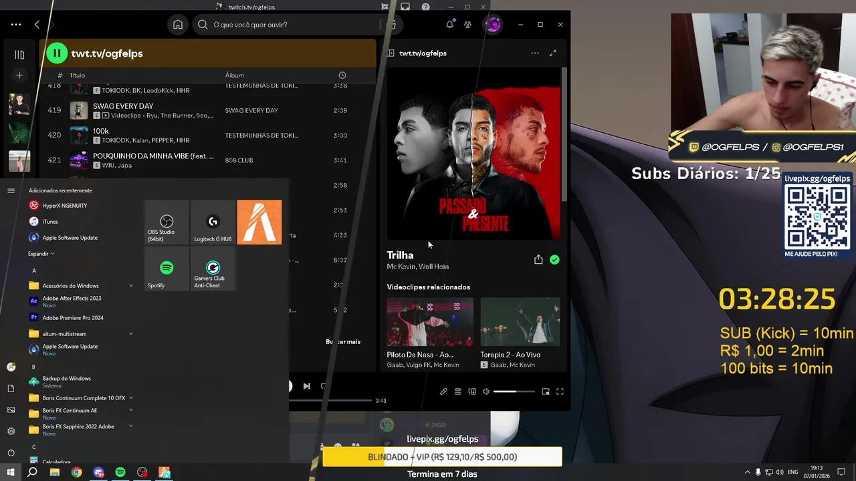
Task: Open the Start menu hamburger expand icon
Action: pyautogui.click(x=11, y=190)
